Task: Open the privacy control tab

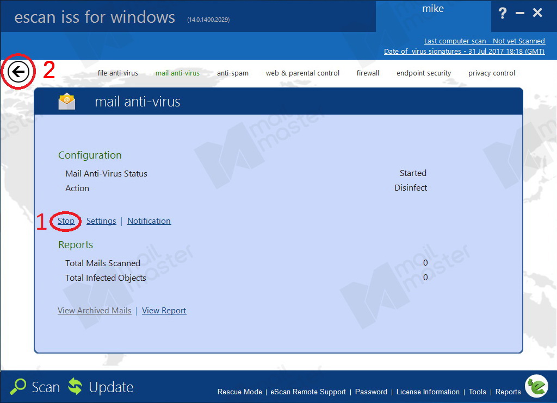Action: tap(492, 73)
